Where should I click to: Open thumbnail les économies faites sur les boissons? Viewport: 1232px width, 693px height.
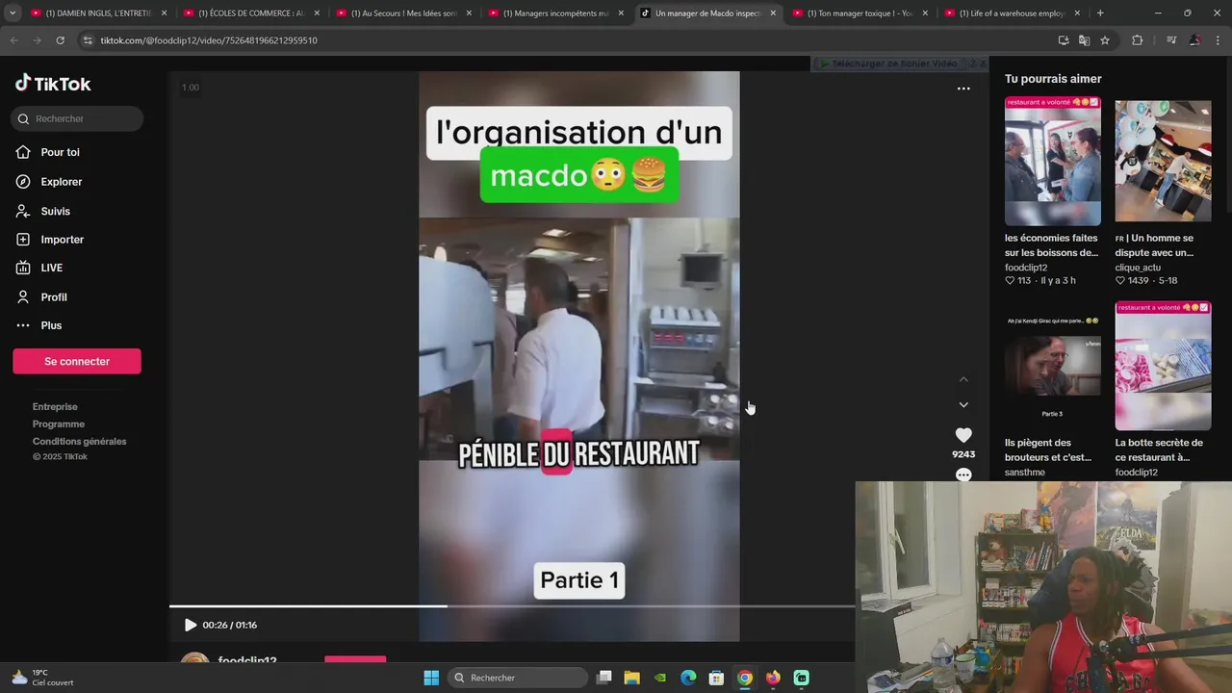click(x=1053, y=161)
